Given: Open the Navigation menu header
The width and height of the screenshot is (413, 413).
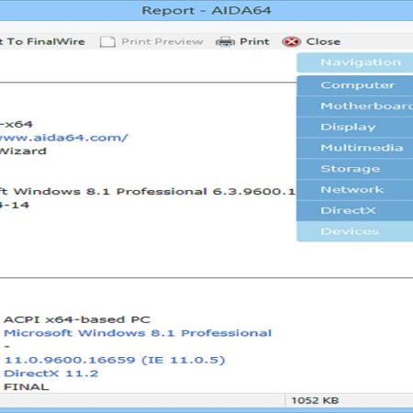Looking at the screenshot, I should tap(355, 62).
